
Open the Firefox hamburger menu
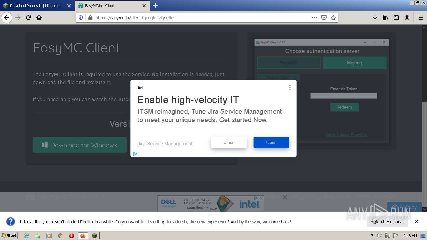click(x=420, y=18)
